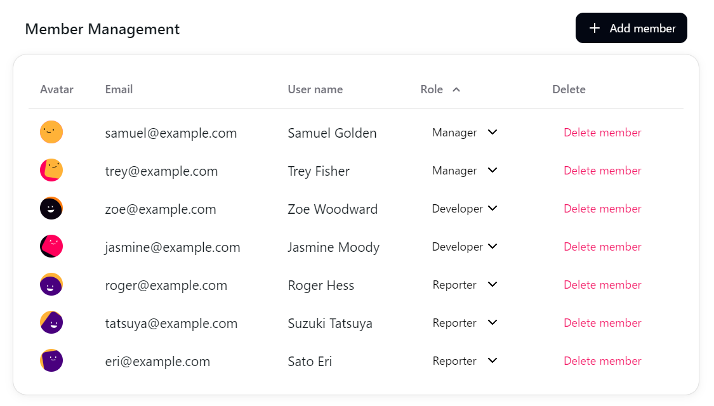Click Zoe Woodward's avatar icon
The image size is (714, 406).
[x=51, y=208]
